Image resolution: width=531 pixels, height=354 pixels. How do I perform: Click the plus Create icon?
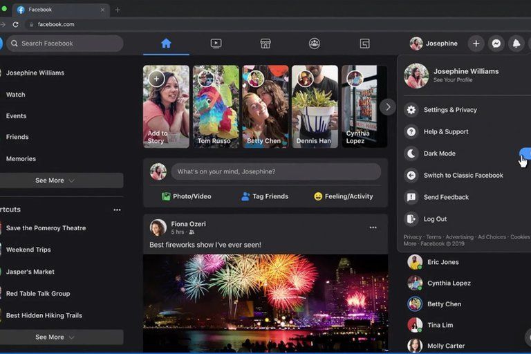pos(476,44)
